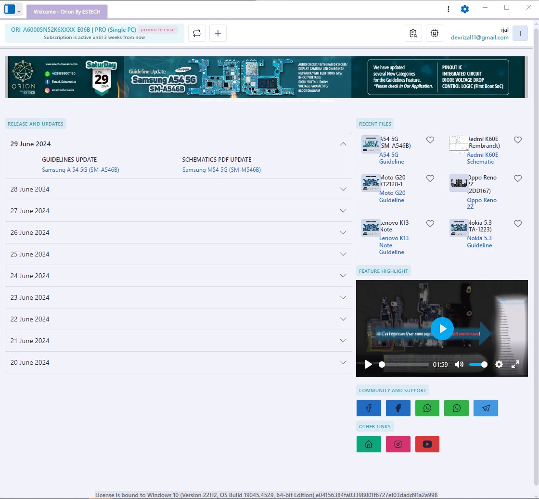Favorite the Redmi K60E heart icon
Screen dimensions: 539x499
(518, 140)
